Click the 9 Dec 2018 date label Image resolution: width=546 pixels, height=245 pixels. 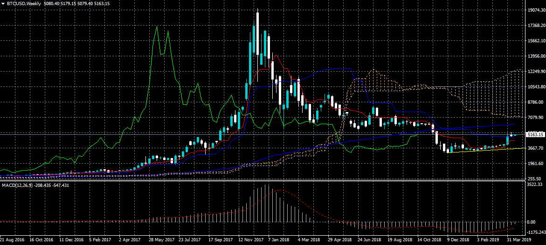click(x=458, y=240)
